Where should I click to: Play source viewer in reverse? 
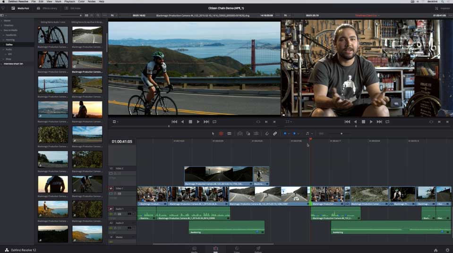click(x=182, y=122)
